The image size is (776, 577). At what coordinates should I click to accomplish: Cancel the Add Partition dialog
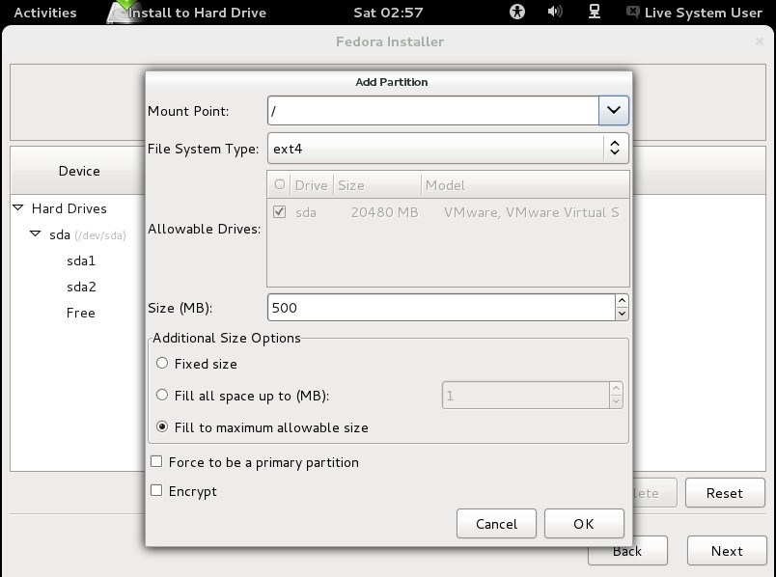pyautogui.click(x=496, y=523)
